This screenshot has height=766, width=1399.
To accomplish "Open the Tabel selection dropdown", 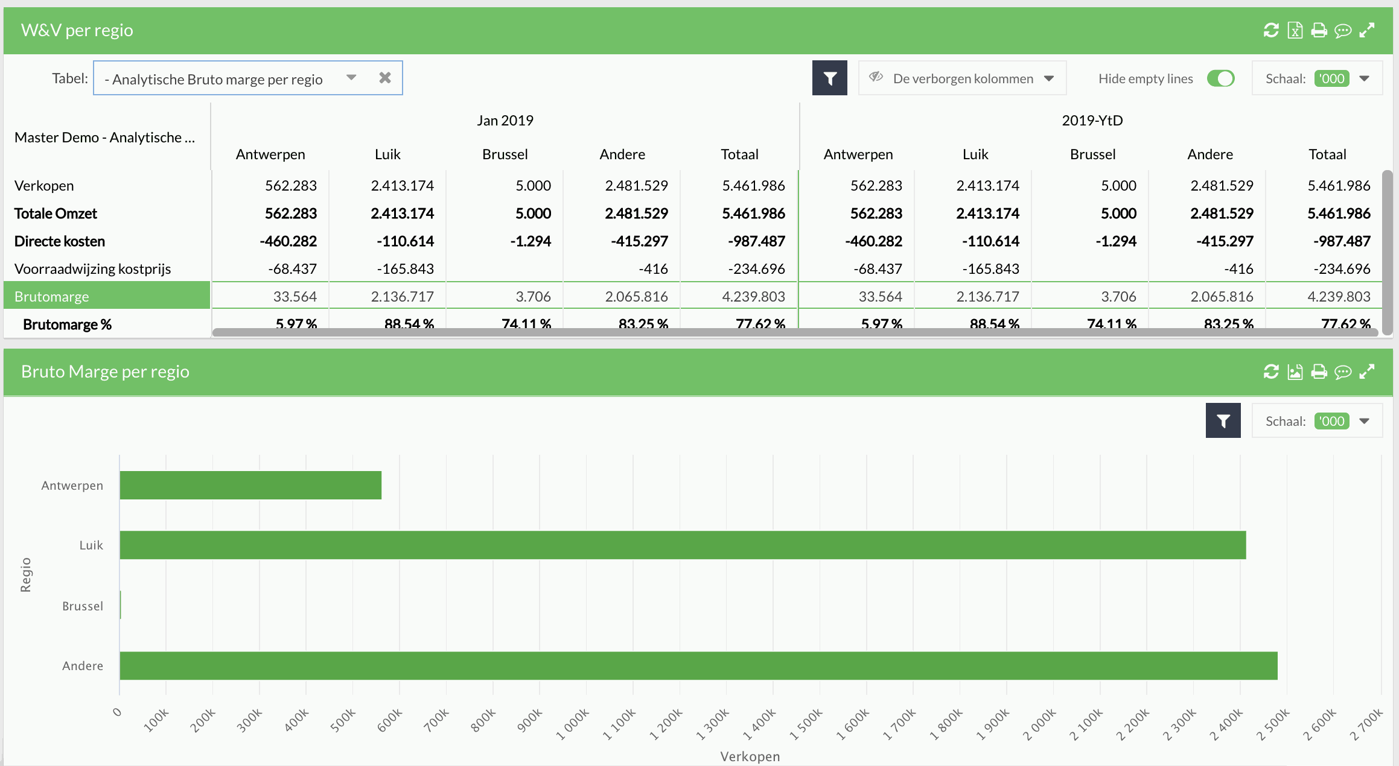I will click(x=351, y=78).
